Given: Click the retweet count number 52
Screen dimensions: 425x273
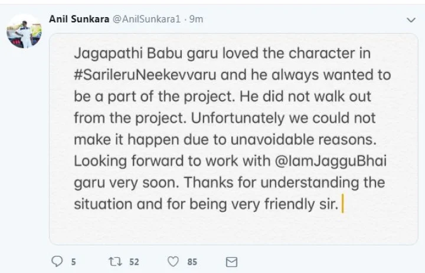Looking at the screenshot, I should [135, 261].
